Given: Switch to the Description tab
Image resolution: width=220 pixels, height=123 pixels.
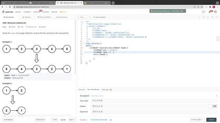Looking at the screenshot, I should tap(9, 17).
